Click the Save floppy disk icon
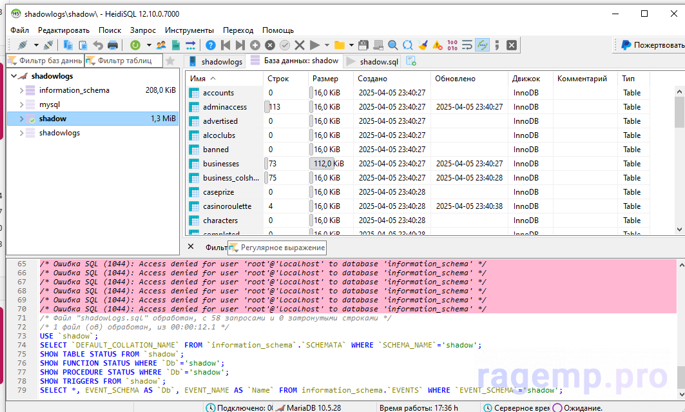Image resolution: width=685 pixels, height=412 pixels. coord(363,45)
